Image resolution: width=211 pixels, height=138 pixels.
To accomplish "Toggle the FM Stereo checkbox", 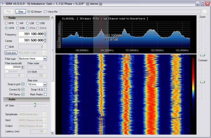I will point(23,94).
